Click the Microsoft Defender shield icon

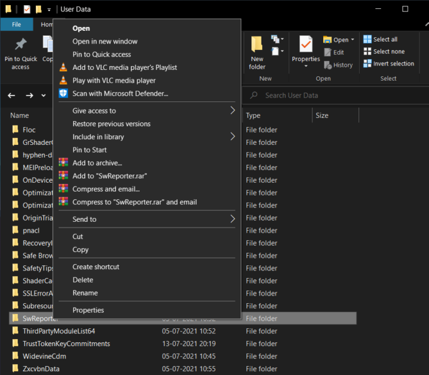tap(63, 93)
